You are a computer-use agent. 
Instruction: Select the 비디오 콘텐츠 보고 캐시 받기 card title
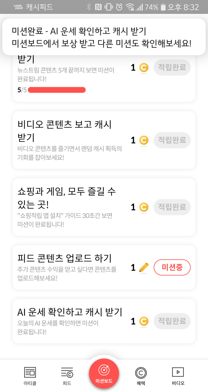pos(64,131)
